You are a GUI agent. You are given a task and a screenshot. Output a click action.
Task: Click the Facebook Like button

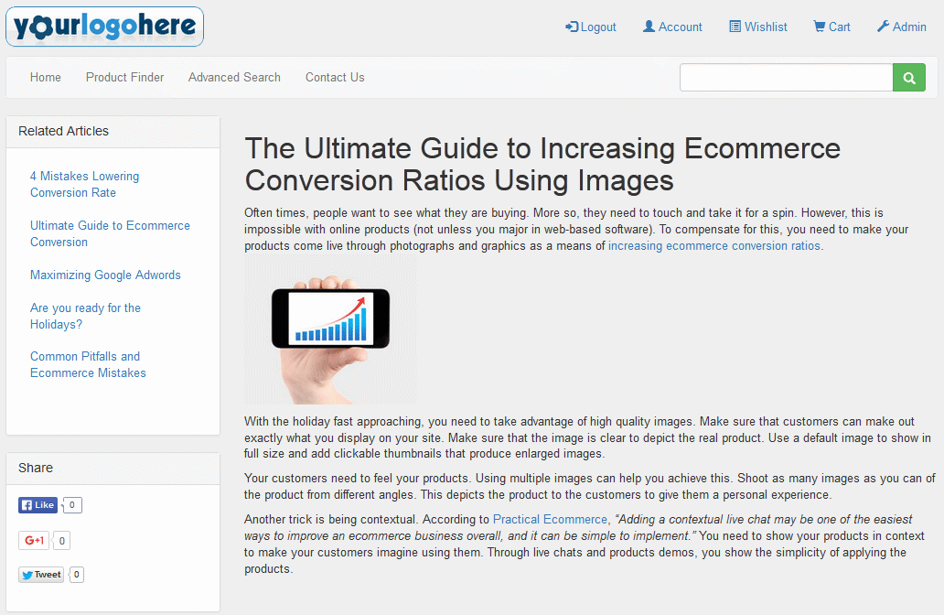tap(38, 505)
